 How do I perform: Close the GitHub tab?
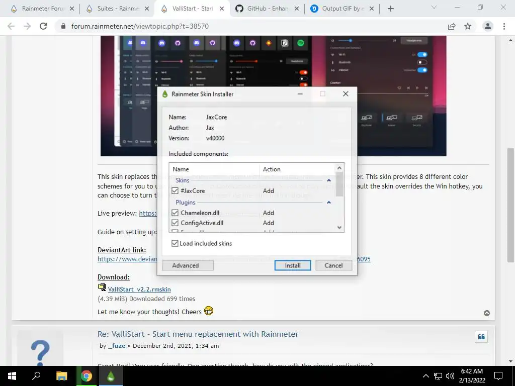(297, 9)
